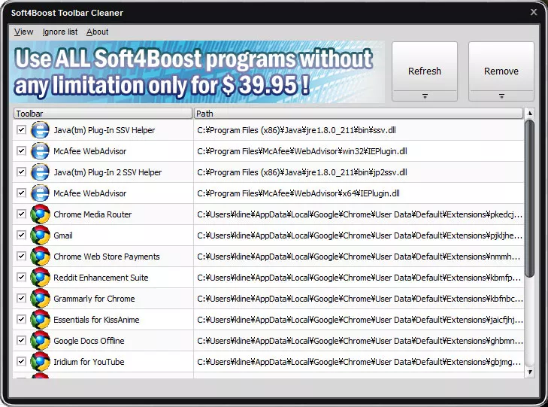Click extension path ending in gbjmg...

click(359, 362)
